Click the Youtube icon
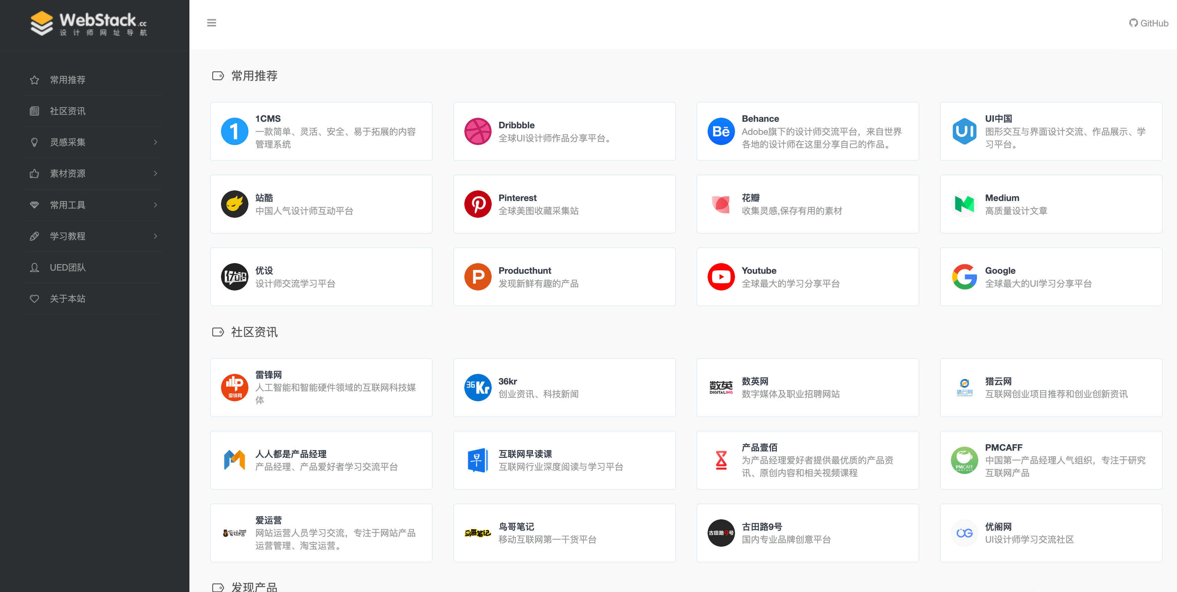 pyautogui.click(x=721, y=276)
